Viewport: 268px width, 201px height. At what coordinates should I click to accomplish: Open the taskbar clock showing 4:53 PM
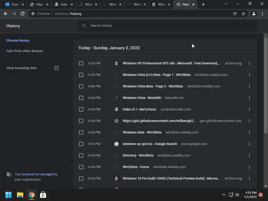[250, 195]
